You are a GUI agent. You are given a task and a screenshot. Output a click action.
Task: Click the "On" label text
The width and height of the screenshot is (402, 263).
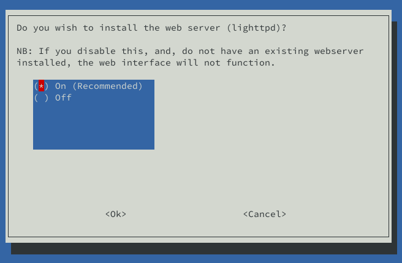(x=61, y=86)
